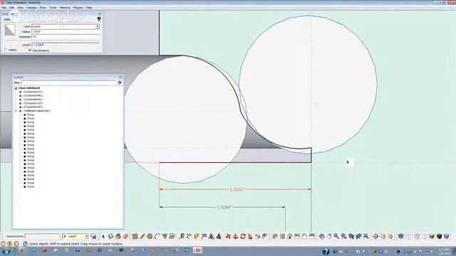Activate the Orbit camera tool

point(321,237)
